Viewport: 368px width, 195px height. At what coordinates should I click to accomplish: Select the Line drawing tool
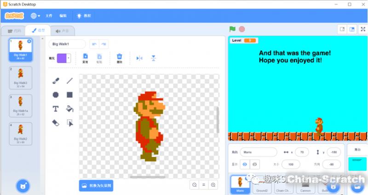pyautogui.click(x=69, y=81)
